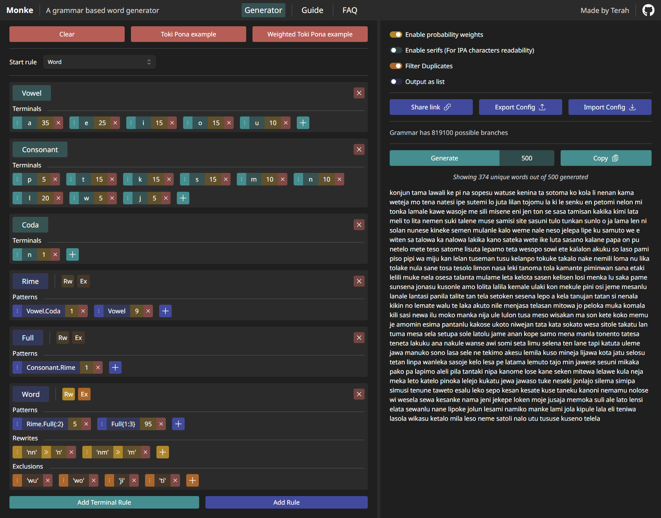Open the FAQ tab
This screenshot has height=518, width=661.
click(350, 10)
